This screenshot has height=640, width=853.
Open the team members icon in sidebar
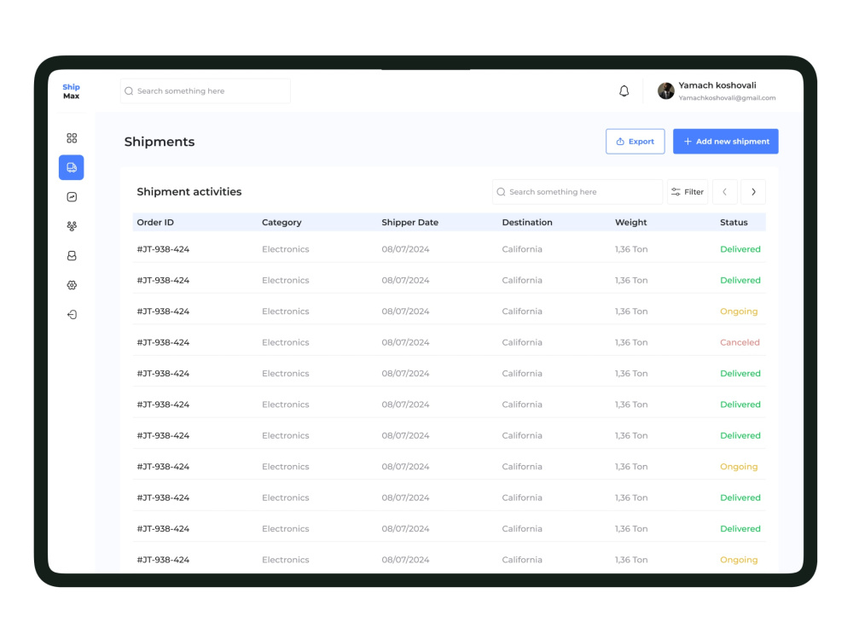(72, 226)
